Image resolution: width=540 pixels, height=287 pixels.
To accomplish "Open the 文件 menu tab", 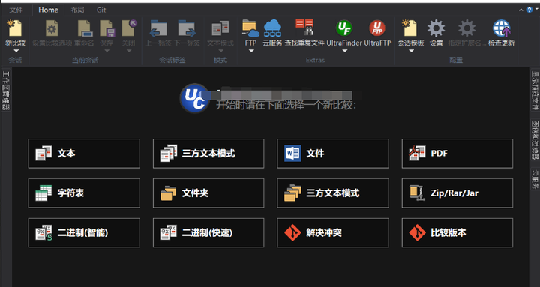I will click(16, 10).
